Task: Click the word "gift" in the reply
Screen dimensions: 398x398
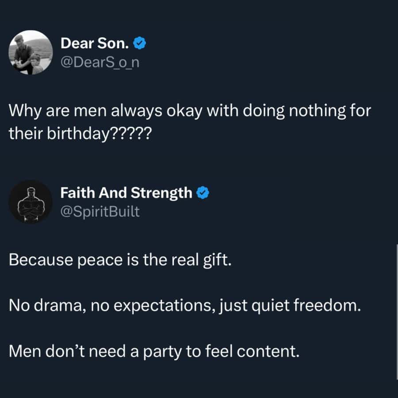Action: (218, 260)
